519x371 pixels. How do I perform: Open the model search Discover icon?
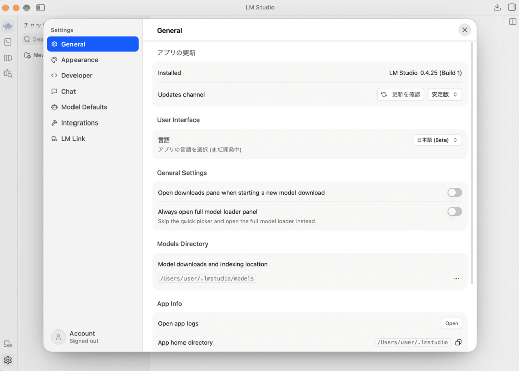(x=8, y=74)
